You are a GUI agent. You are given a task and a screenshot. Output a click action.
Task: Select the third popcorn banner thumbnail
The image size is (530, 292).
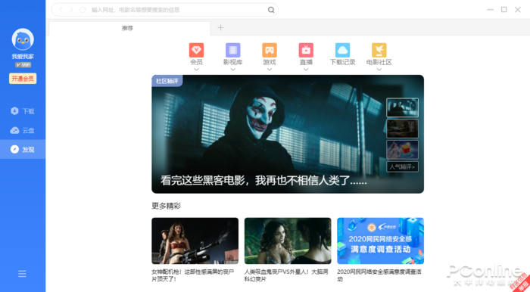click(402, 149)
